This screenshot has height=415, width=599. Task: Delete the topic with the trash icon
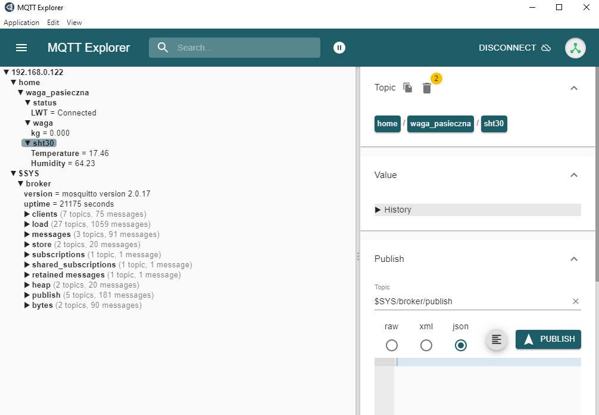(427, 88)
